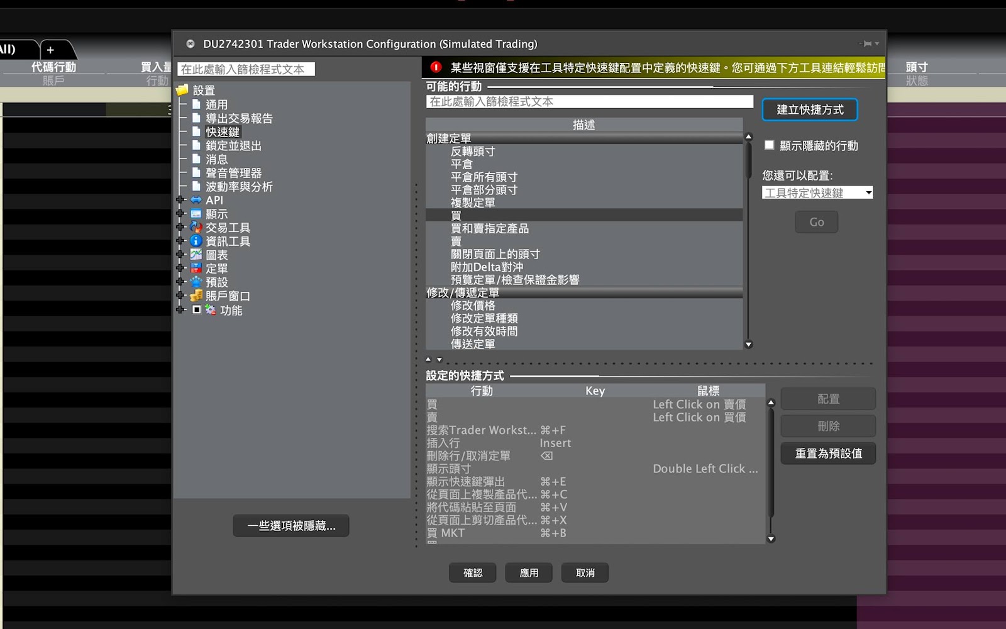
Task: Enable the 顯示隱藏的行動 checkbox
Action: pos(769,145)
